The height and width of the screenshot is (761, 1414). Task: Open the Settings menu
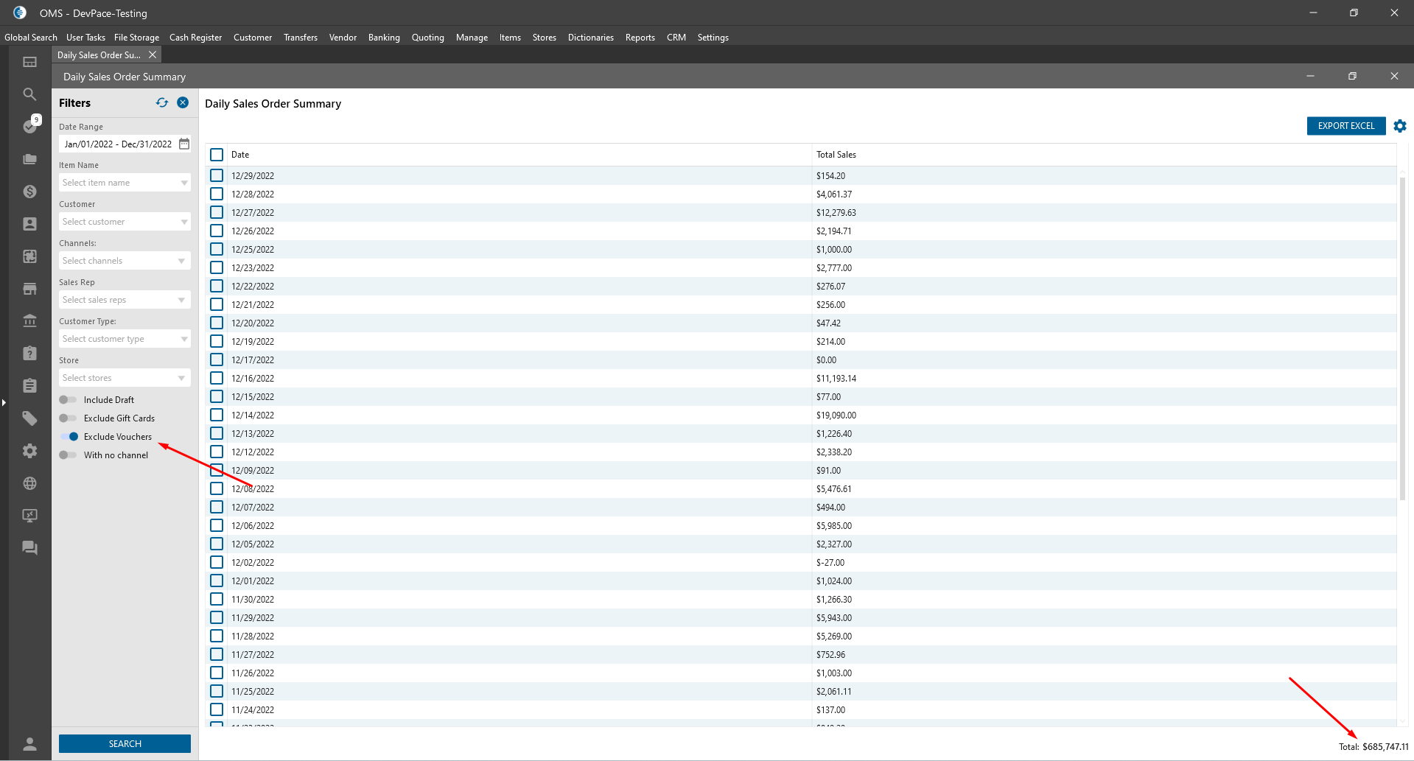pos(713,37)
